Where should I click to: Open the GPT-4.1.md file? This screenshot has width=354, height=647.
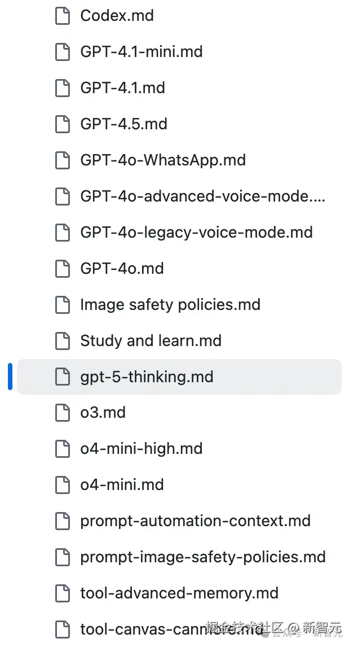[x=122, y=88]
